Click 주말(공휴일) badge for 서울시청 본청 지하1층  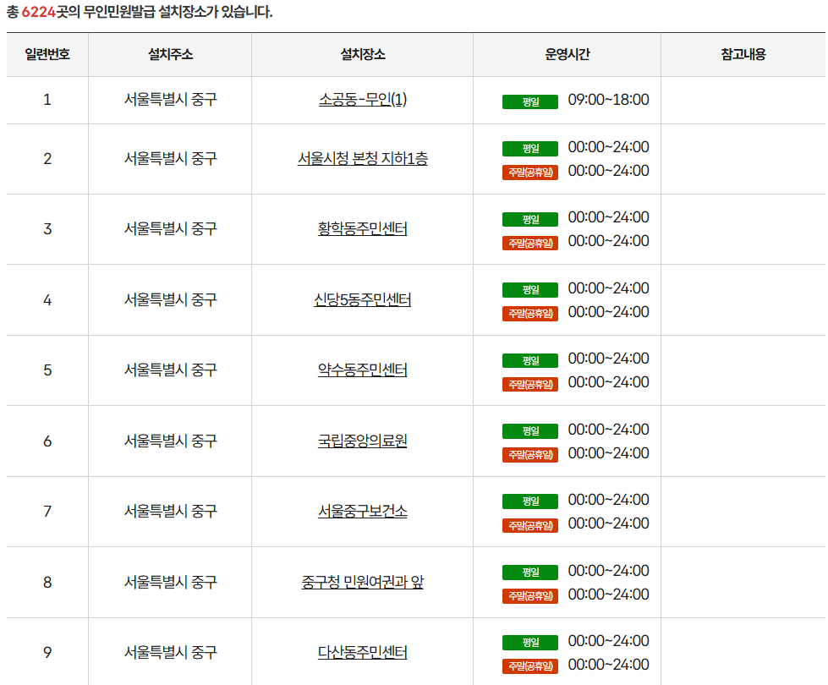[530, 173]
